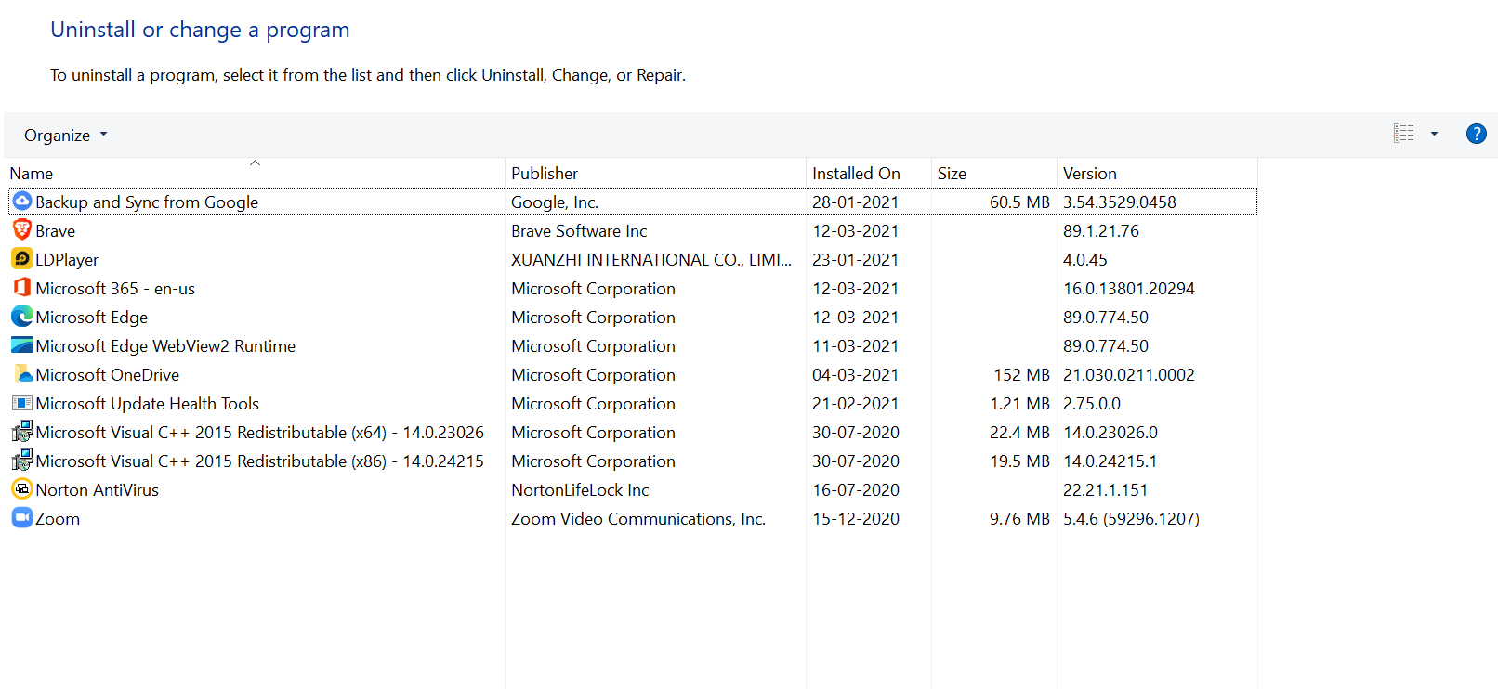
Task: Click version 16.0.13801.20294
Action: [1129, 289]
